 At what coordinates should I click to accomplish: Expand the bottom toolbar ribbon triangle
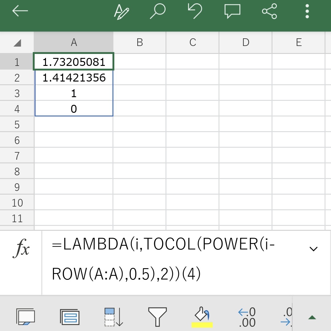pyautogui.click(x=312, y=318)
